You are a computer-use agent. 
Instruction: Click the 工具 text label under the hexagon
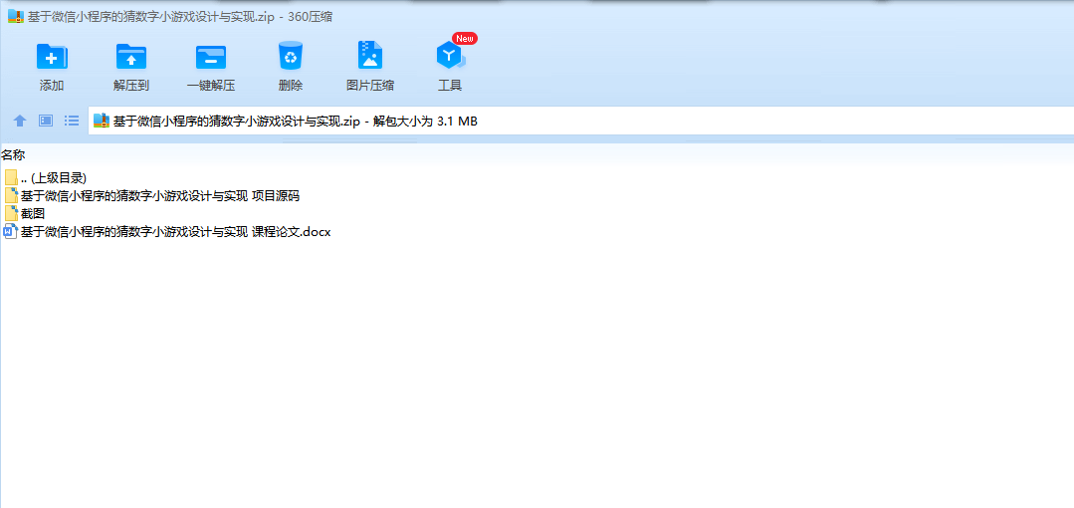(x=450, y=86)
